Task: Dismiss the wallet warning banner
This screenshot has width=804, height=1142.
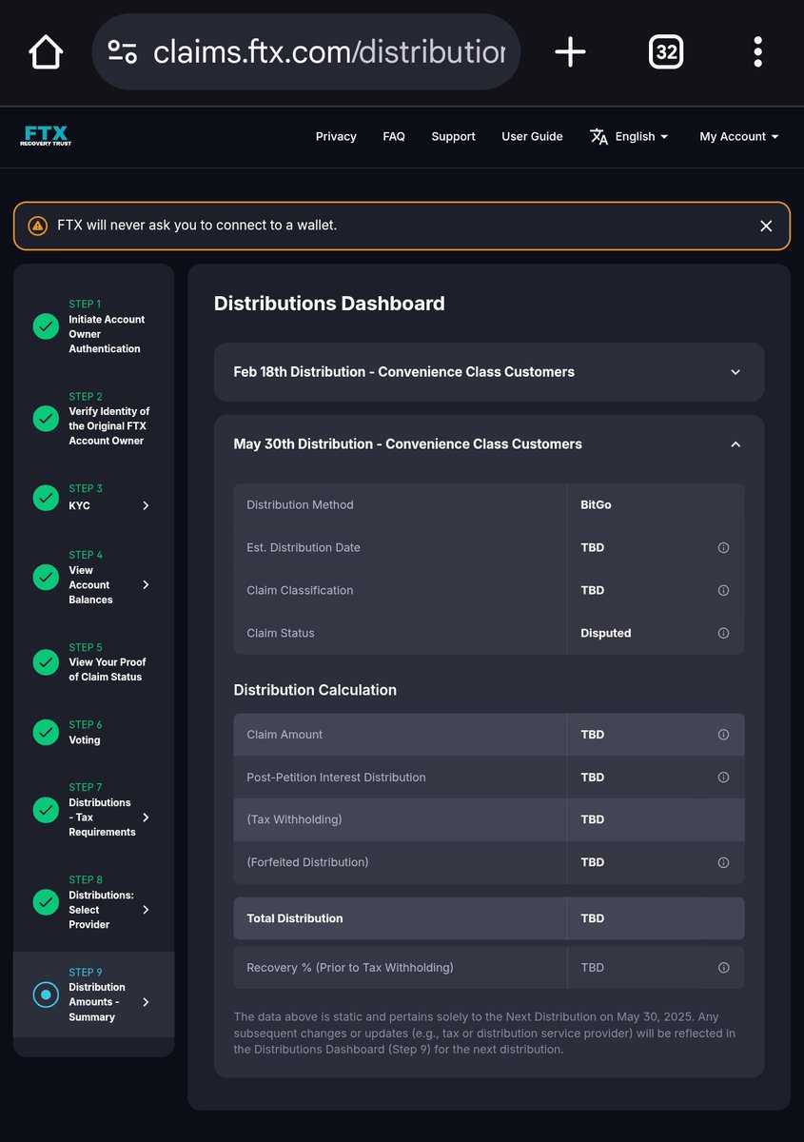Action: [x=766, y=226]
